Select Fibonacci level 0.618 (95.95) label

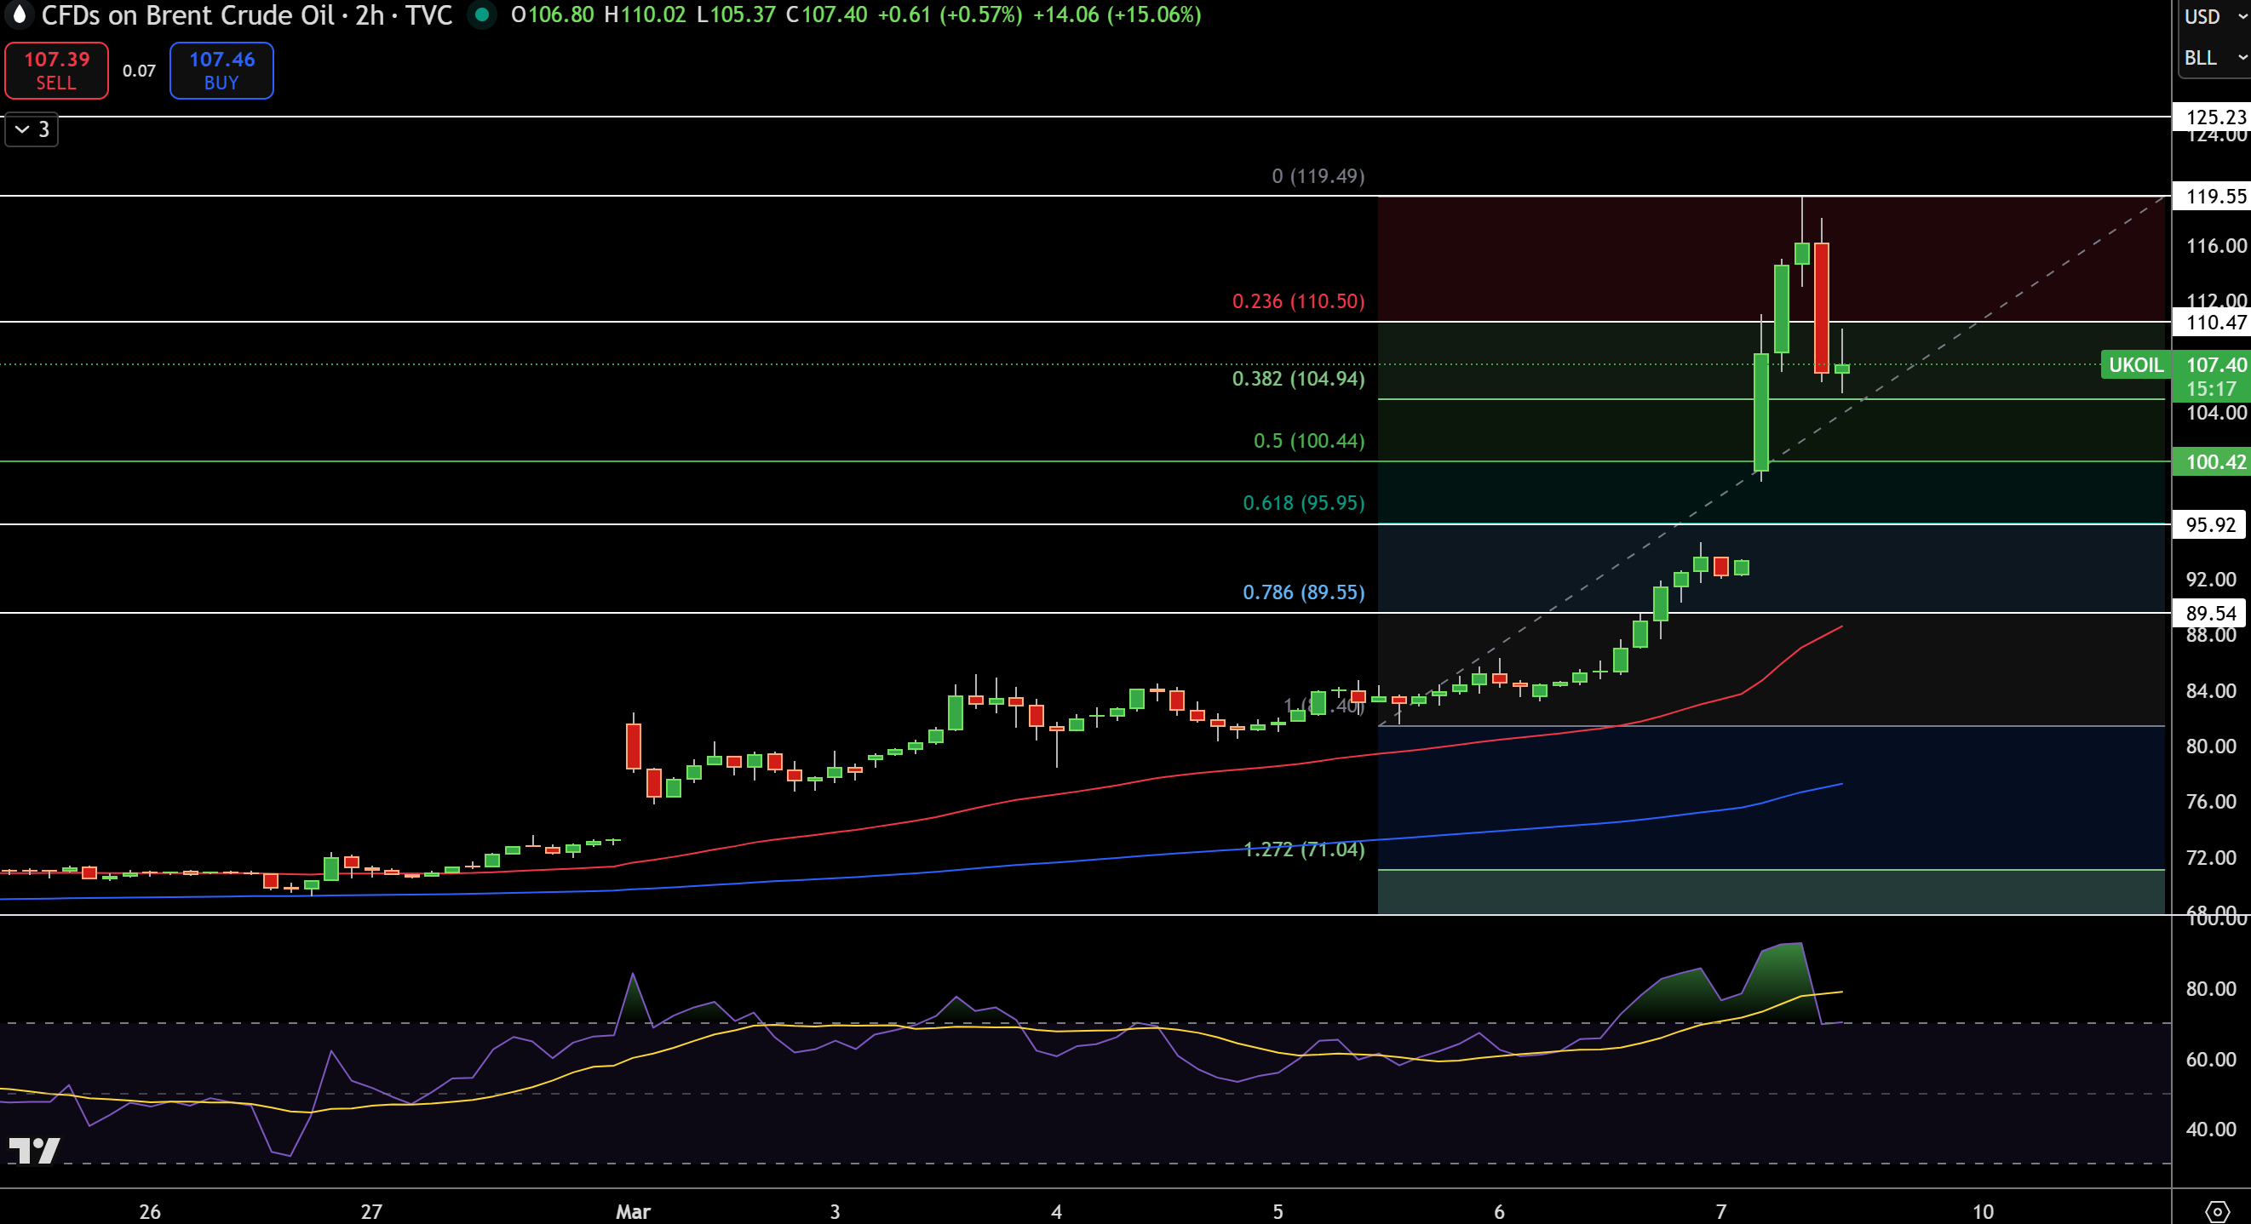pos(1303,503)
